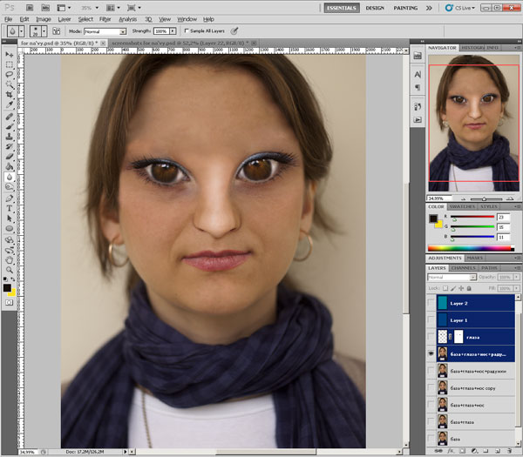Select the Crop tool
This screenshot has width=523, height=457.
pos(9,95)
